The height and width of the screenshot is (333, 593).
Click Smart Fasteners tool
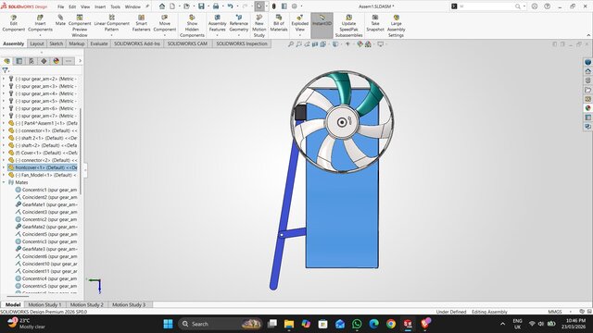pos(141,23)
